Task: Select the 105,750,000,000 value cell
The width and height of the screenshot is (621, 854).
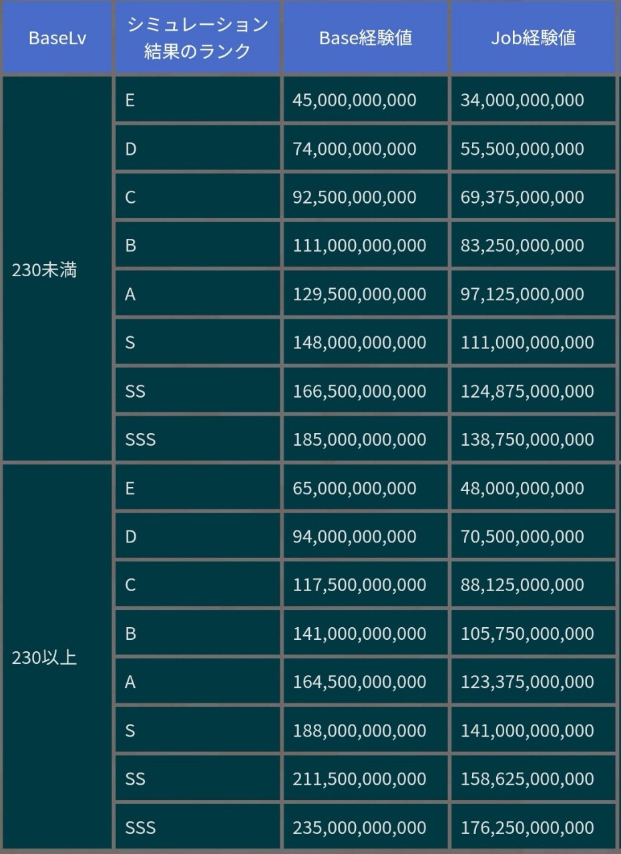Action: point(527,633)
